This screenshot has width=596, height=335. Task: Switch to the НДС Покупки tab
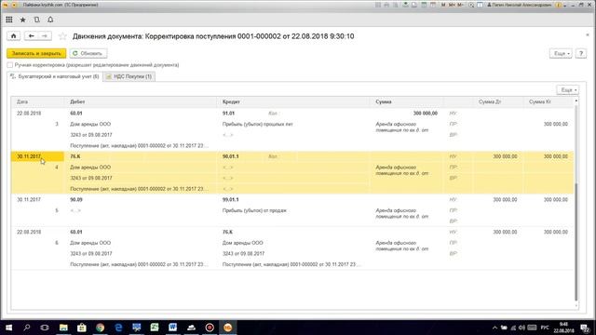[129, 76]
